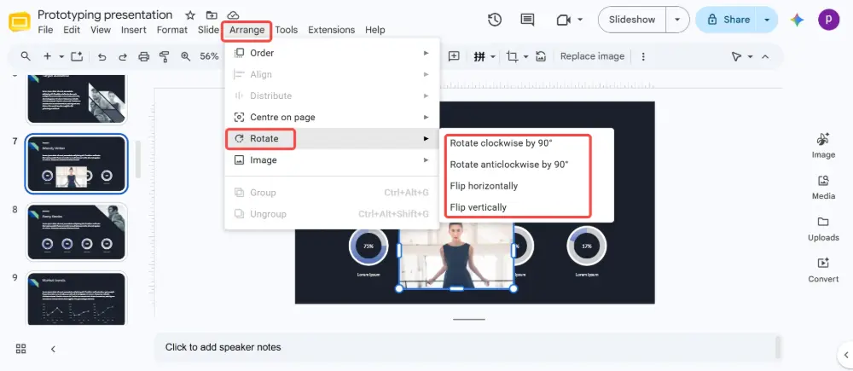Click the pointer mode cursor icon

pos(737,56)
